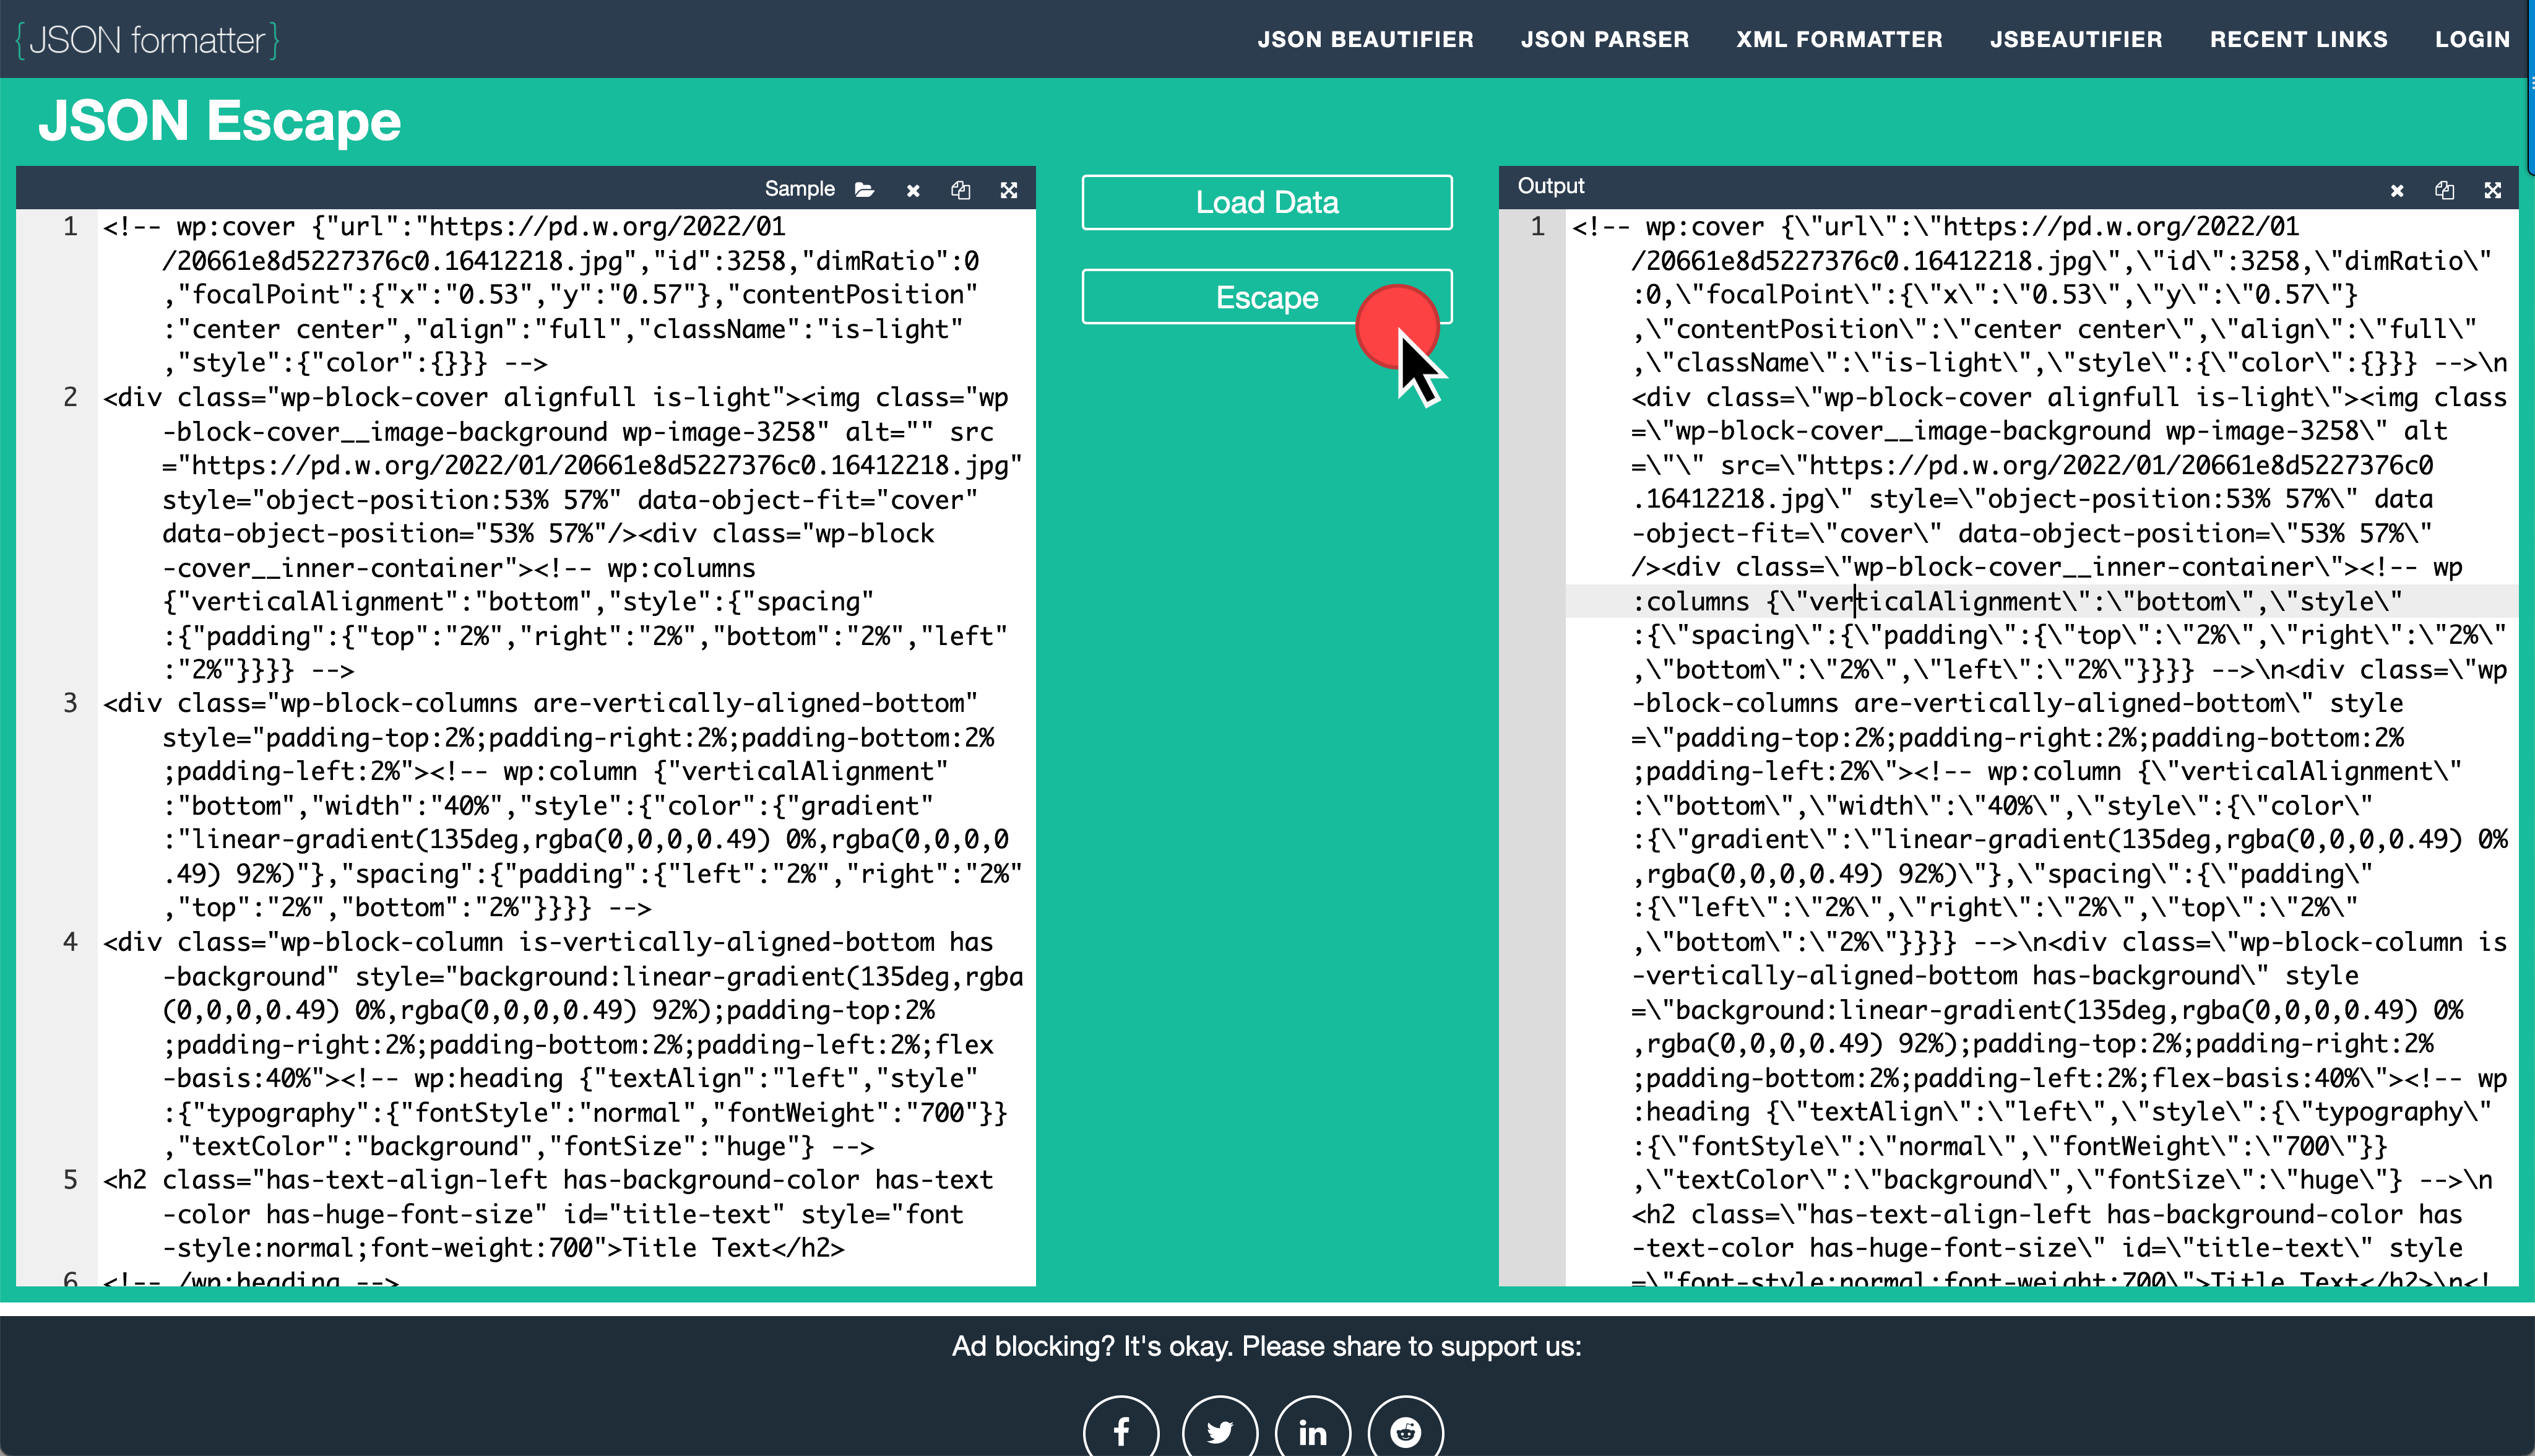Click the Sample link in input panel
2535x1456 pixels.
(798, 189)
